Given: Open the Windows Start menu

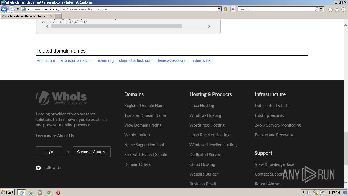Looking at the screenshot, I should pos(8,192).
